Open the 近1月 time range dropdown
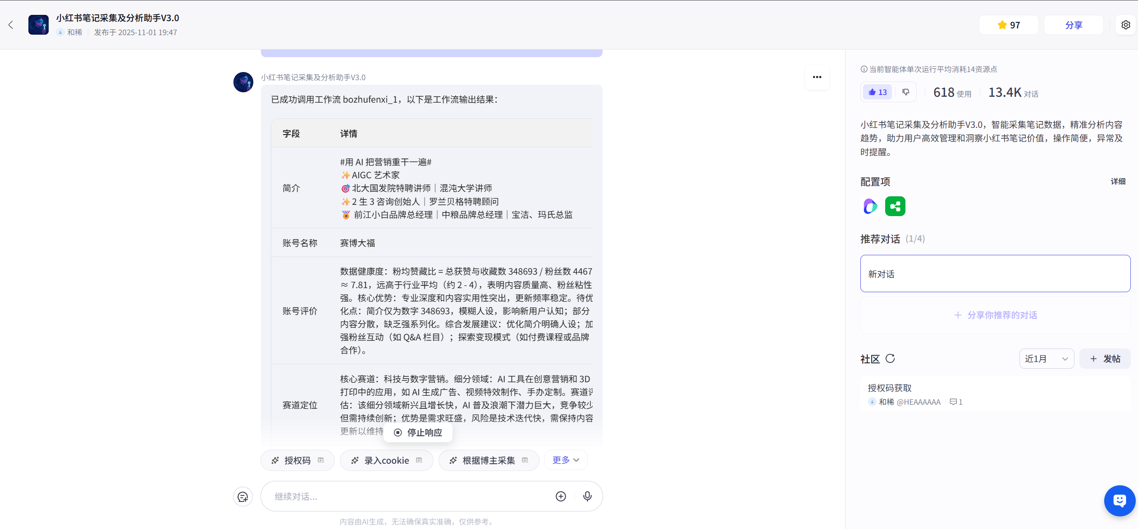 click(1046, 359)
